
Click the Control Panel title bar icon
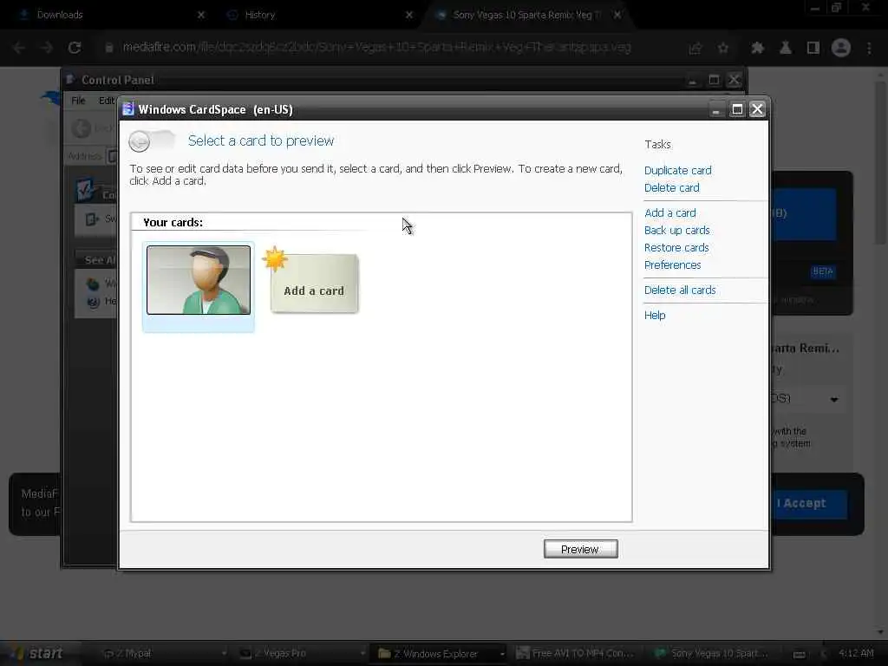[70, 79]
